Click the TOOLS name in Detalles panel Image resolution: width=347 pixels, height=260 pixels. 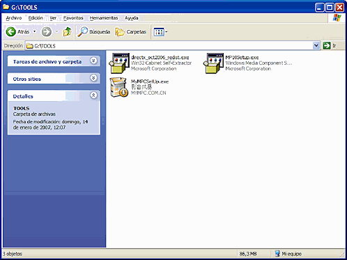point(22,108)
